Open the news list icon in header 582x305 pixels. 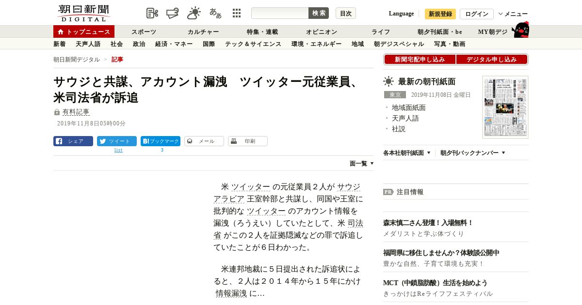[152, 13]
